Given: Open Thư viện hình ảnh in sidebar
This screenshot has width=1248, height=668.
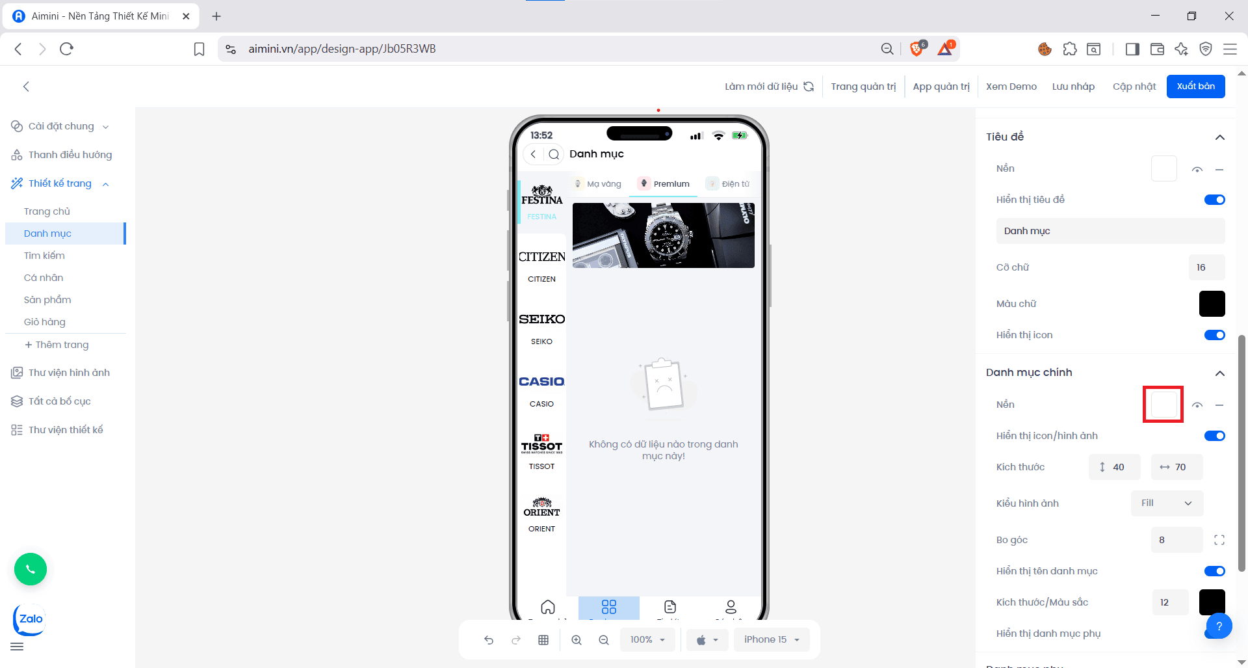Looking at the screenshot, I should (69, 373).
